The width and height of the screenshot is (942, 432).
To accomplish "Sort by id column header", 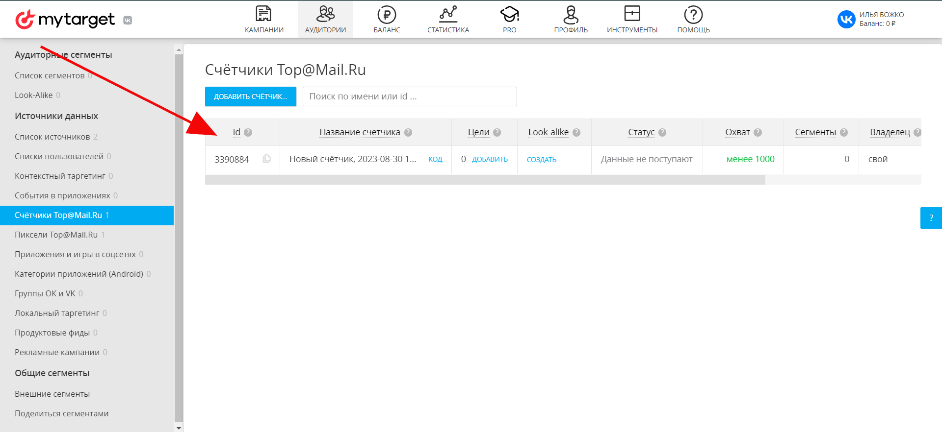I will [236, 132].
